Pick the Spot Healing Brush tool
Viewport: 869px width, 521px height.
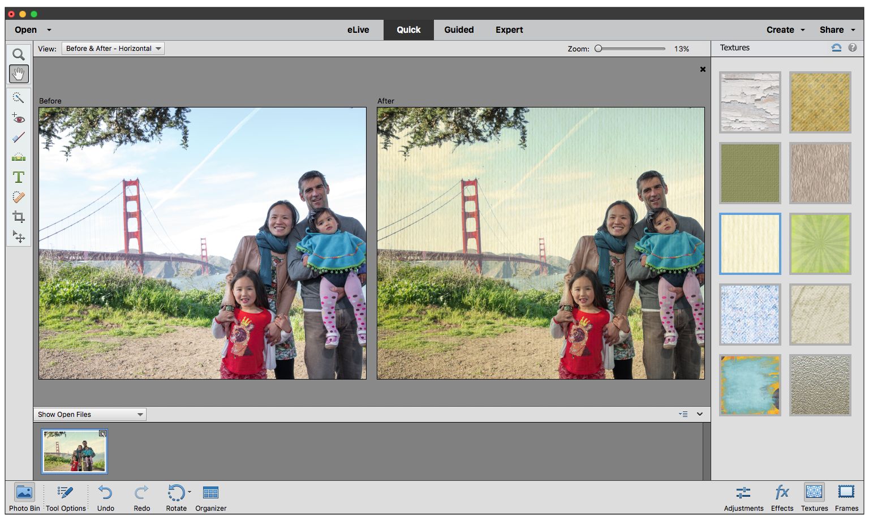[x=19, y=197]
